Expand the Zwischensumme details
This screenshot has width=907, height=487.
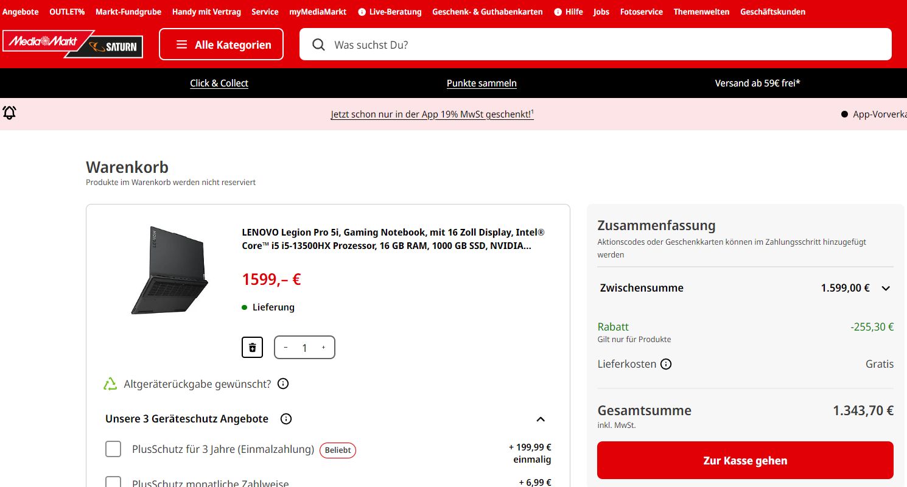tap(886, 288)
